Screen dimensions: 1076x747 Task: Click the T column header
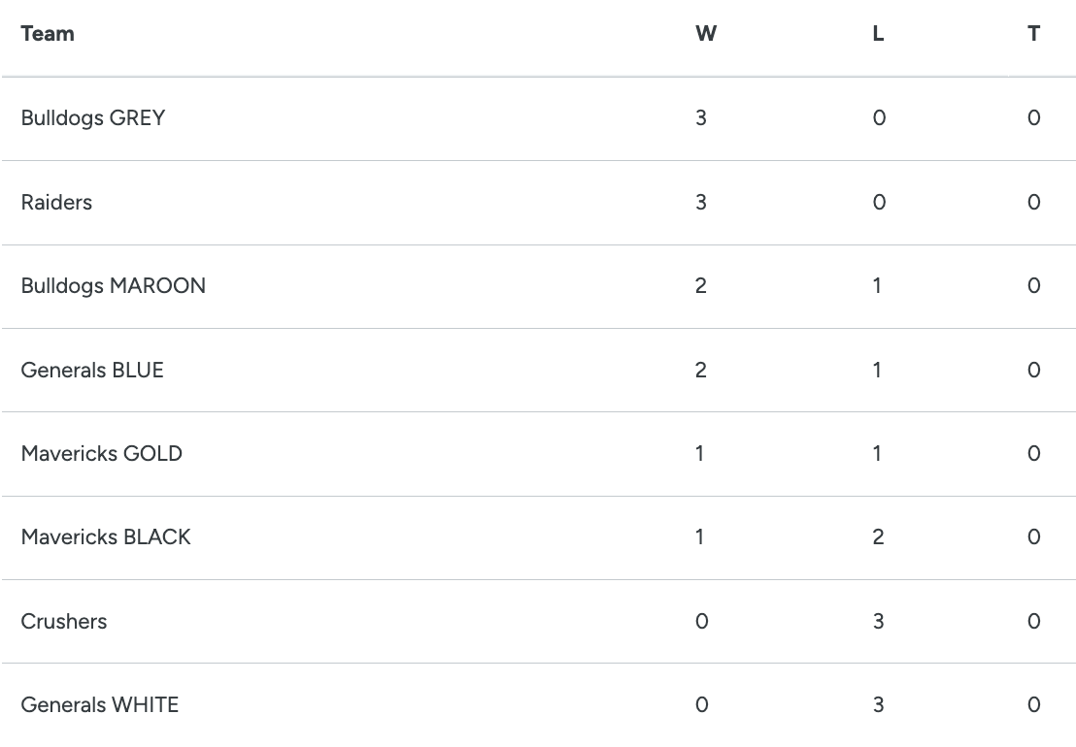pos(1033,34)
